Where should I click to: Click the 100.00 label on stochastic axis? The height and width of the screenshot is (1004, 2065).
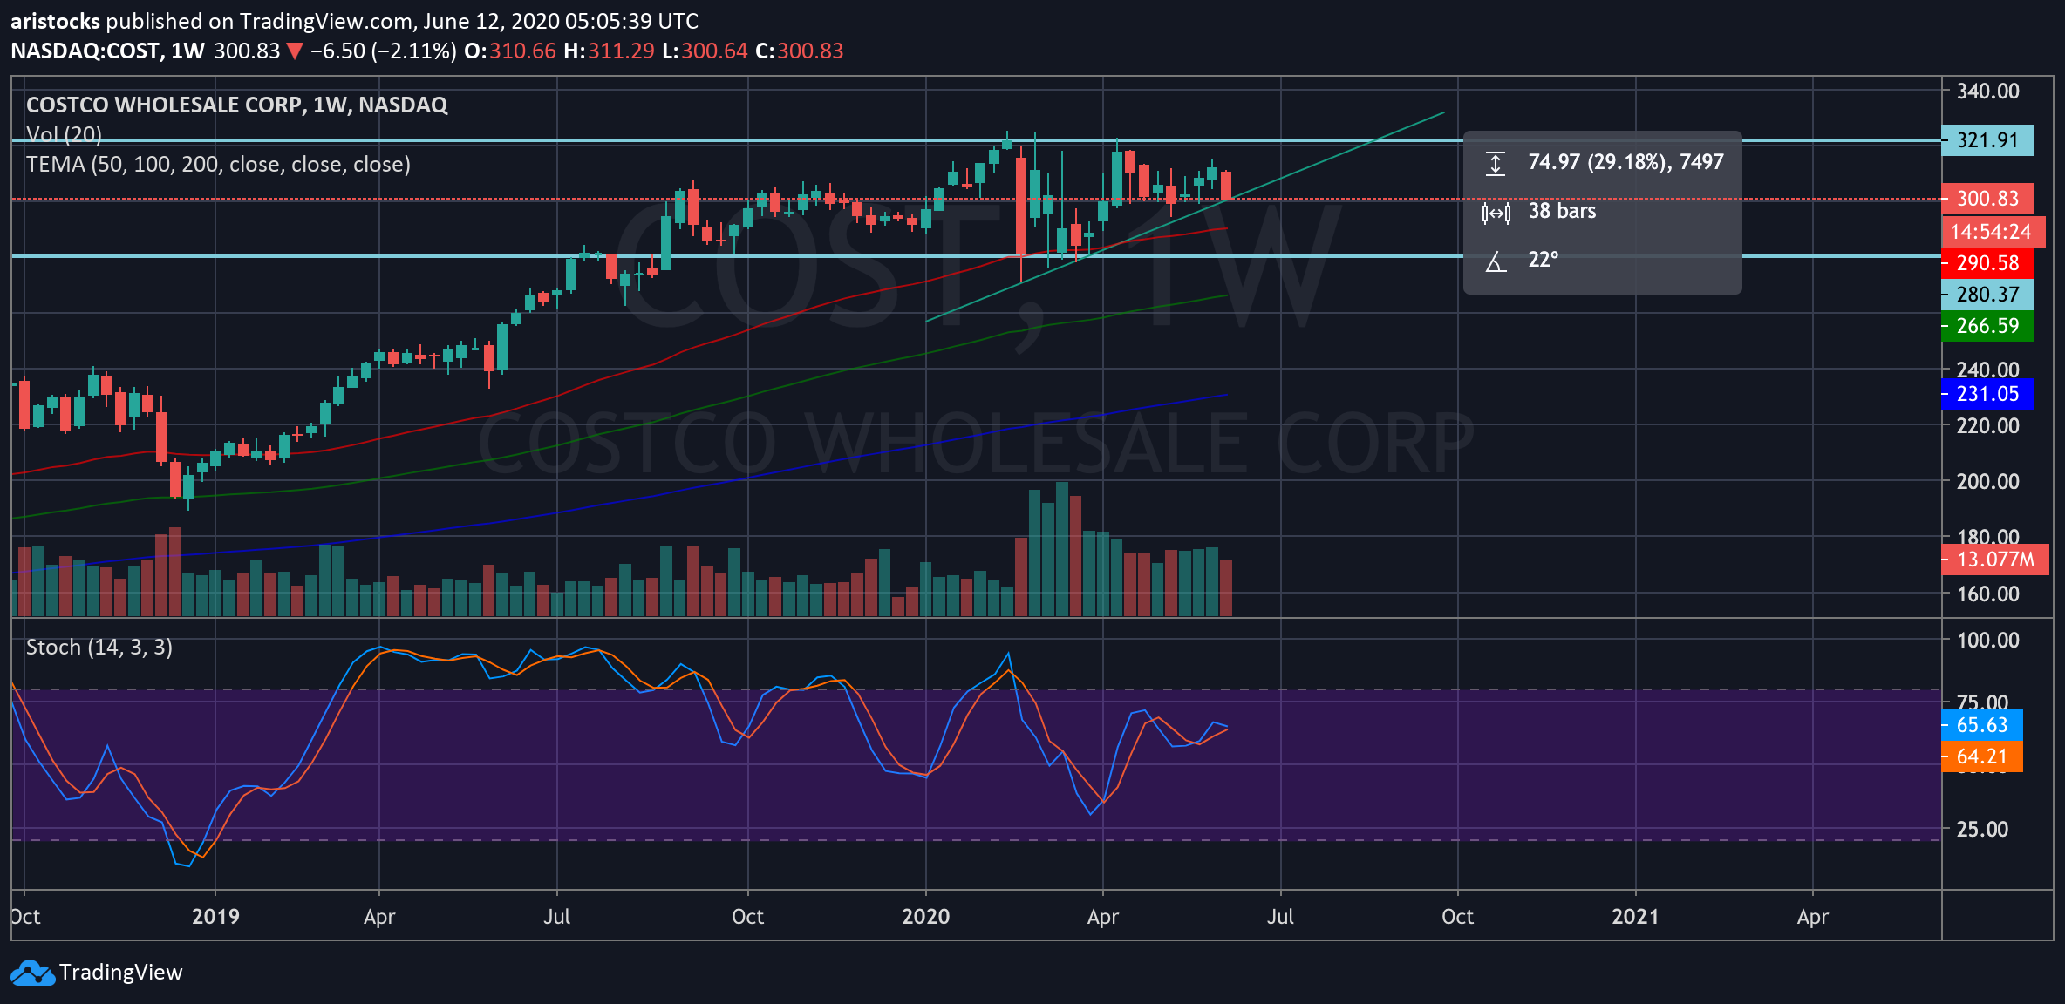[x=1987, y=641]
